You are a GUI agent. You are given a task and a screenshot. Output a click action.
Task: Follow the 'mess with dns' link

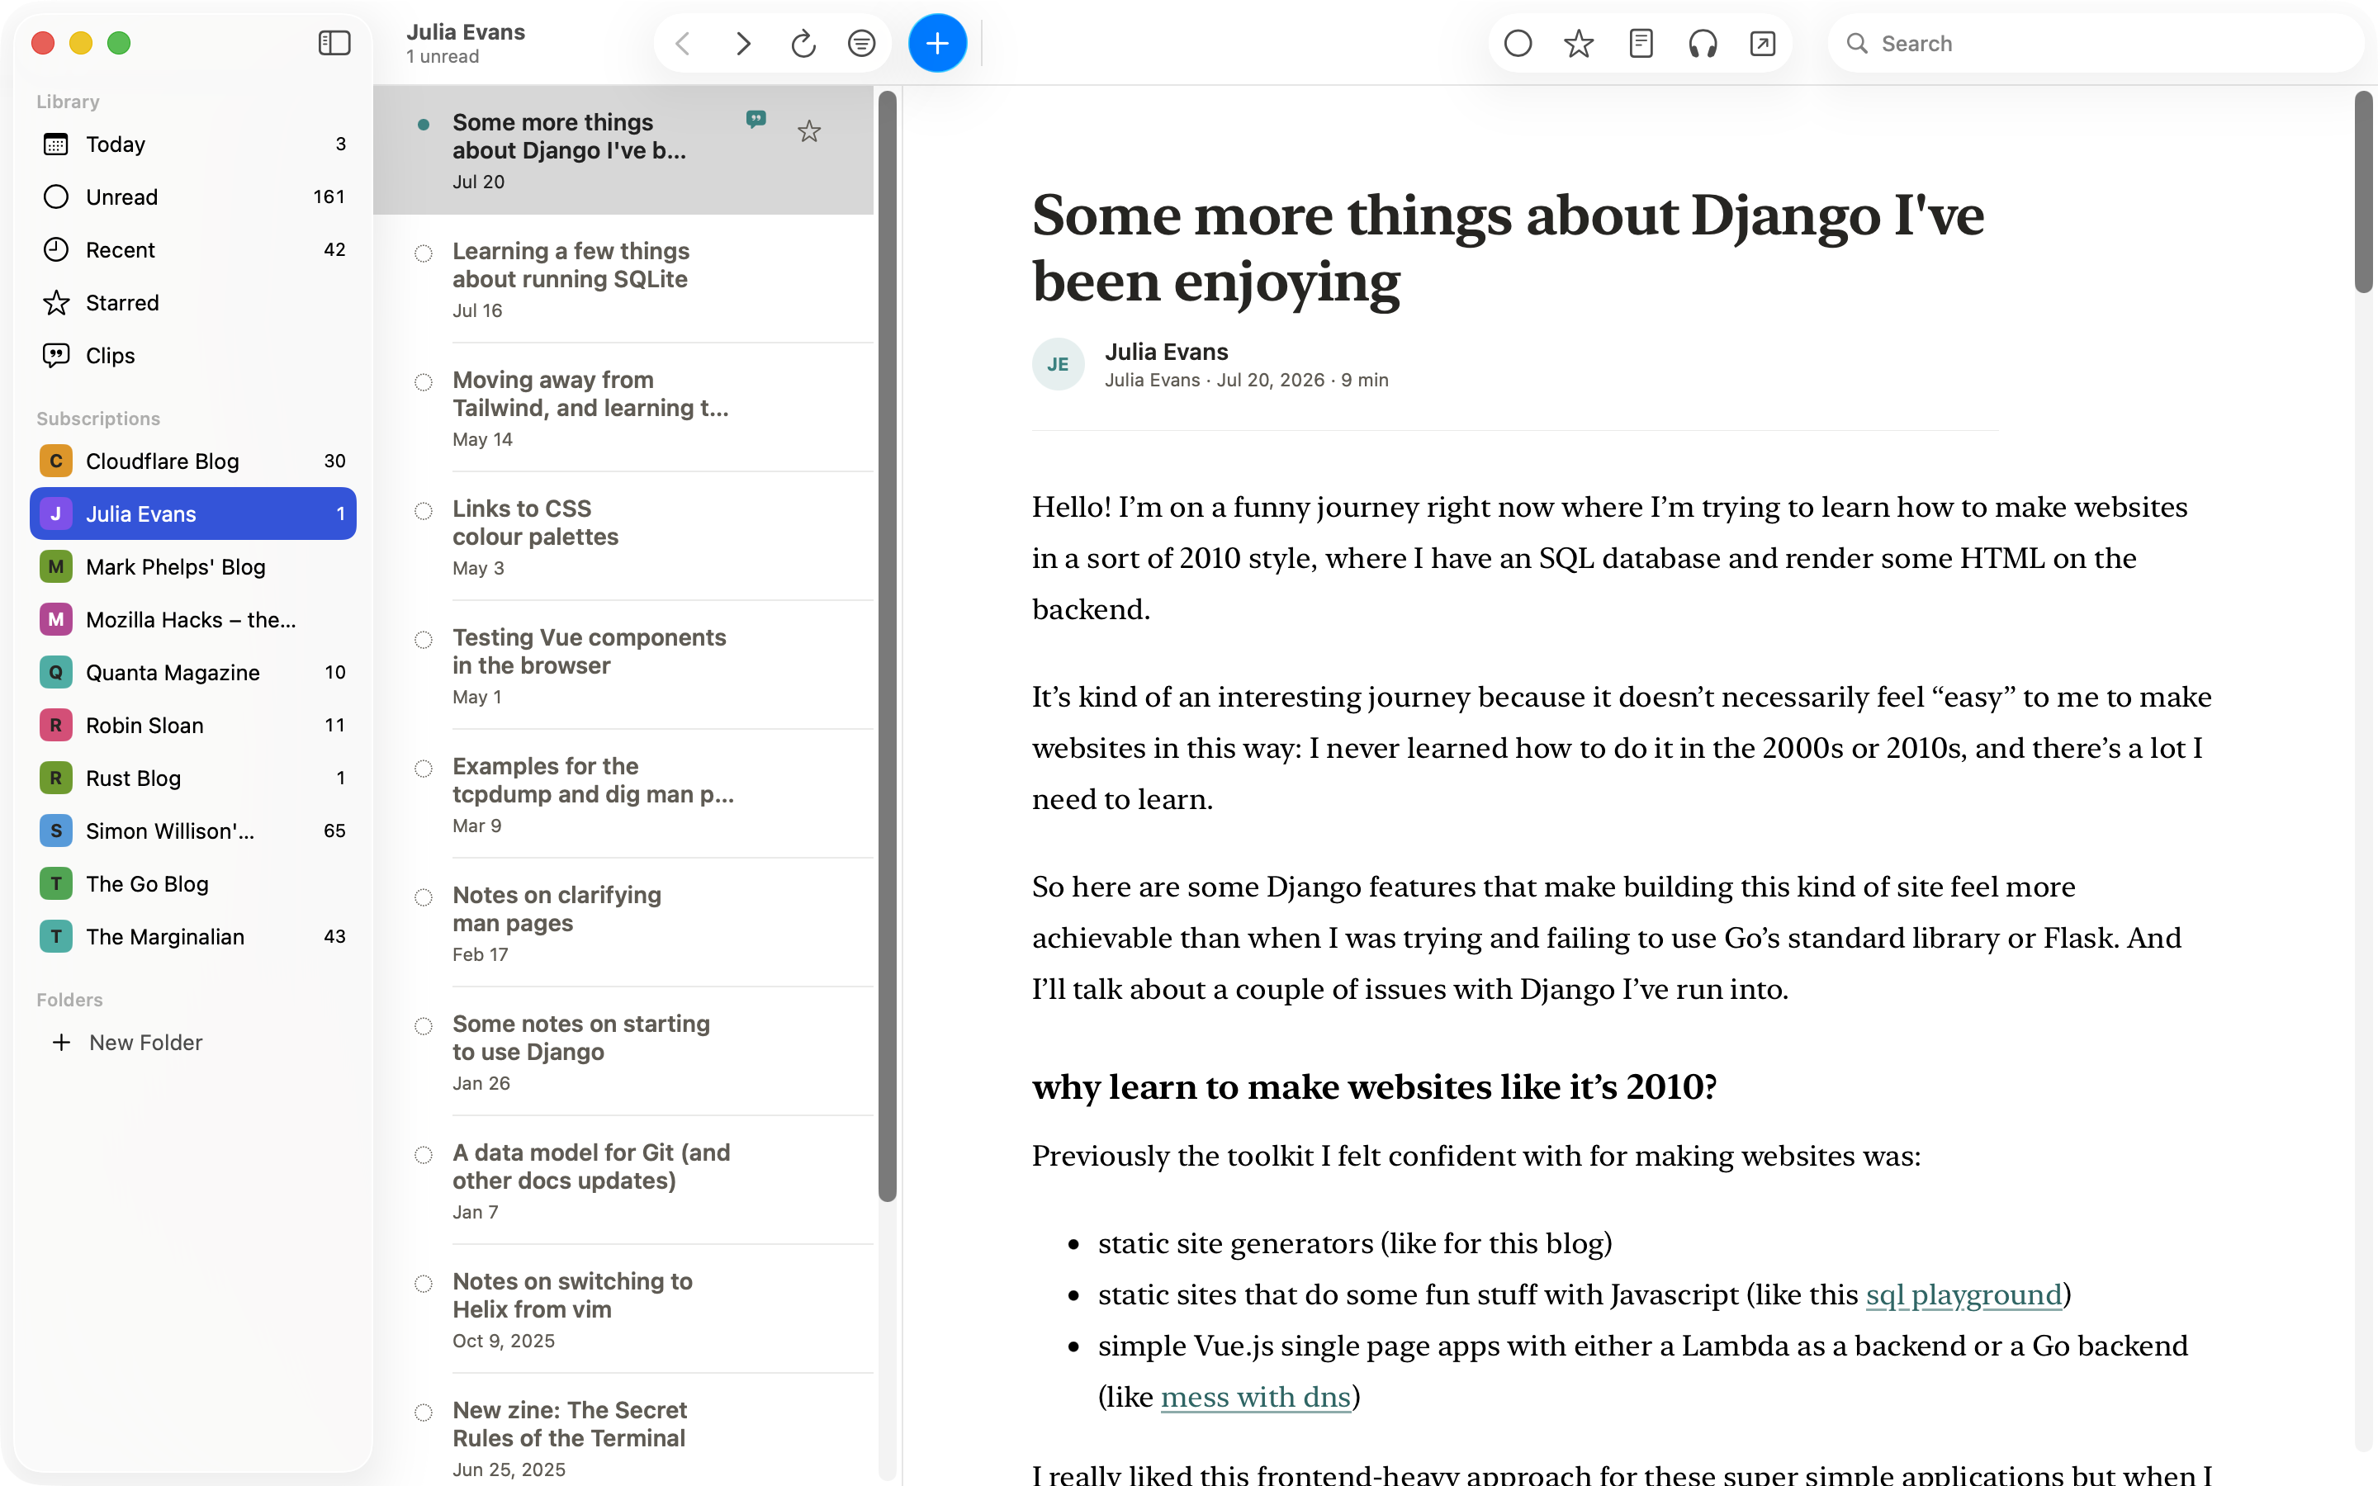[x=1255, y=1397]
